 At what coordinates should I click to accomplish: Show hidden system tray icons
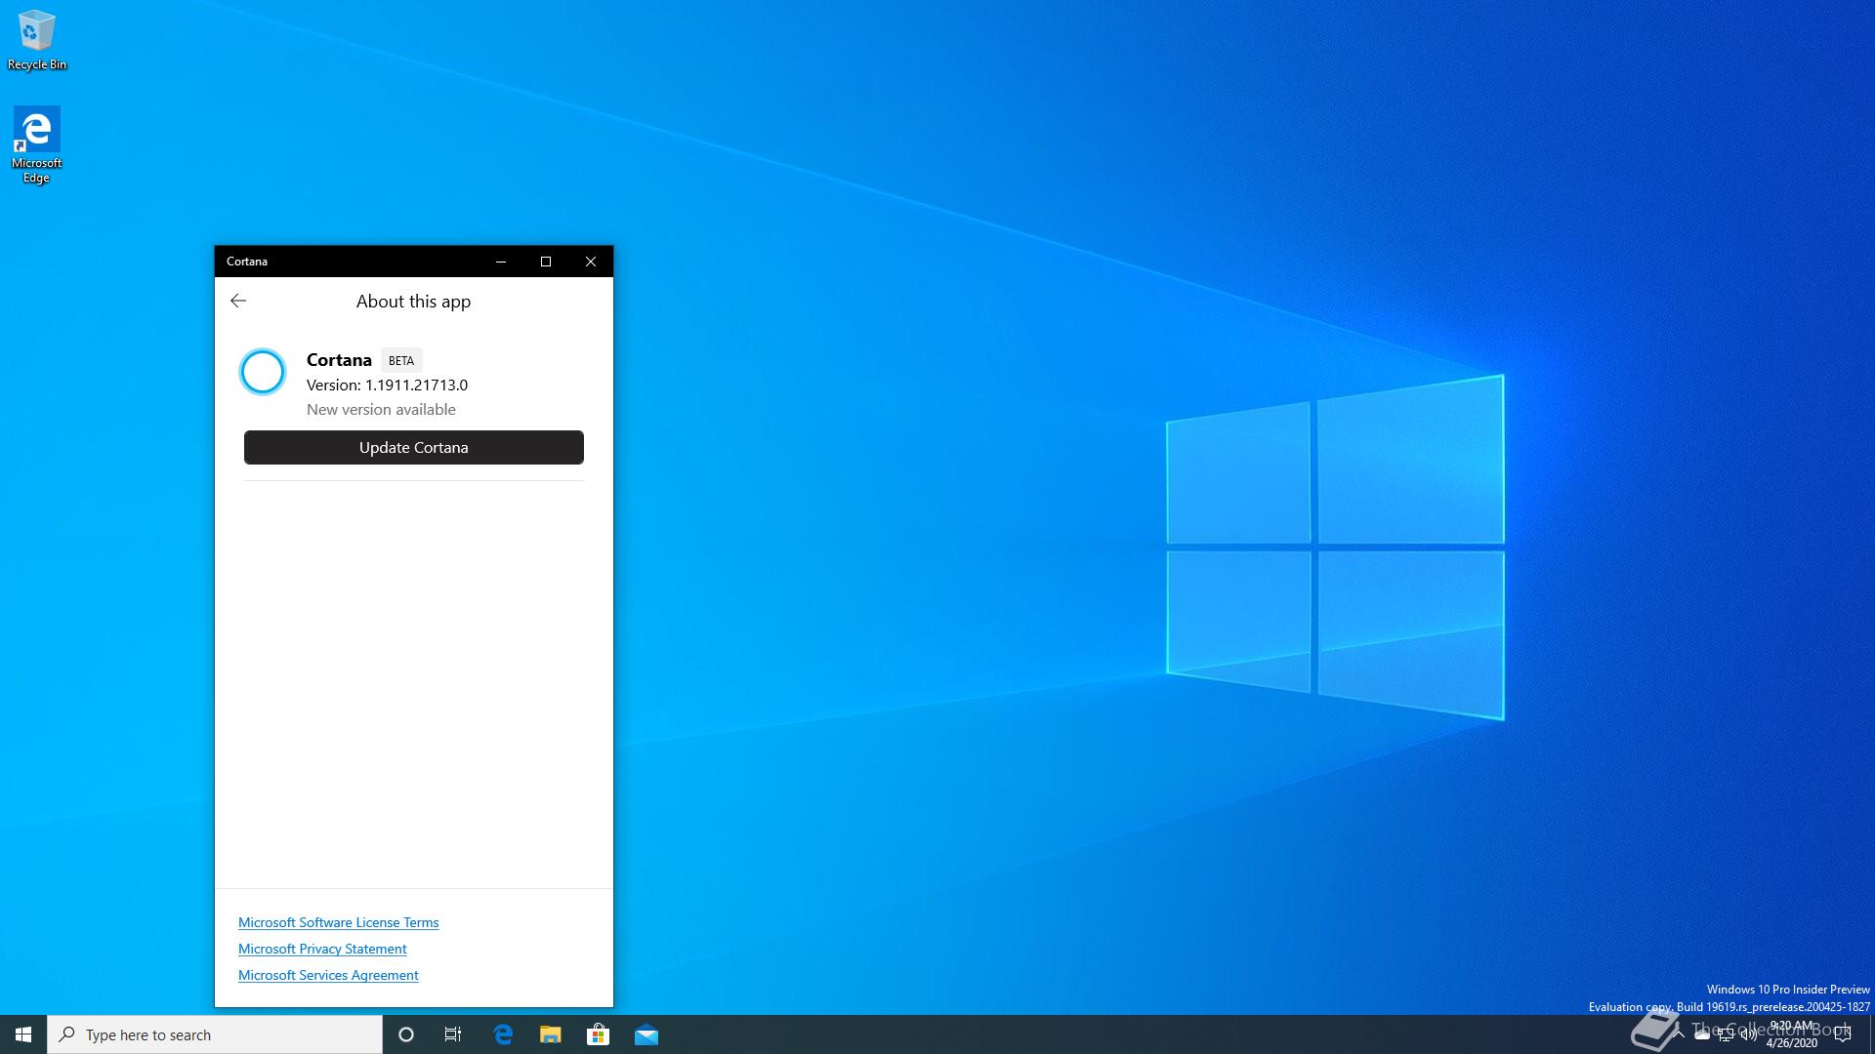pos(1678,1034)
